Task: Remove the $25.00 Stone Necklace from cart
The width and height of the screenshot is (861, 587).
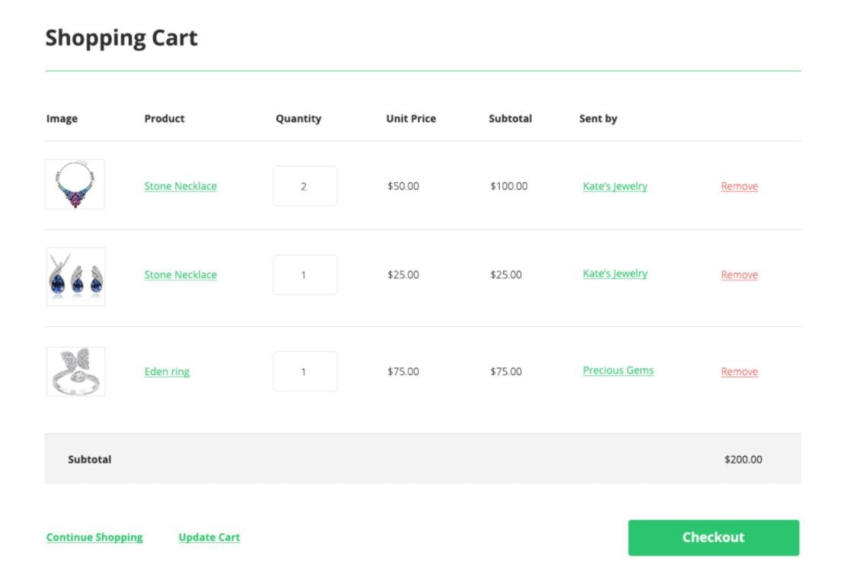Action: (739, 274)
